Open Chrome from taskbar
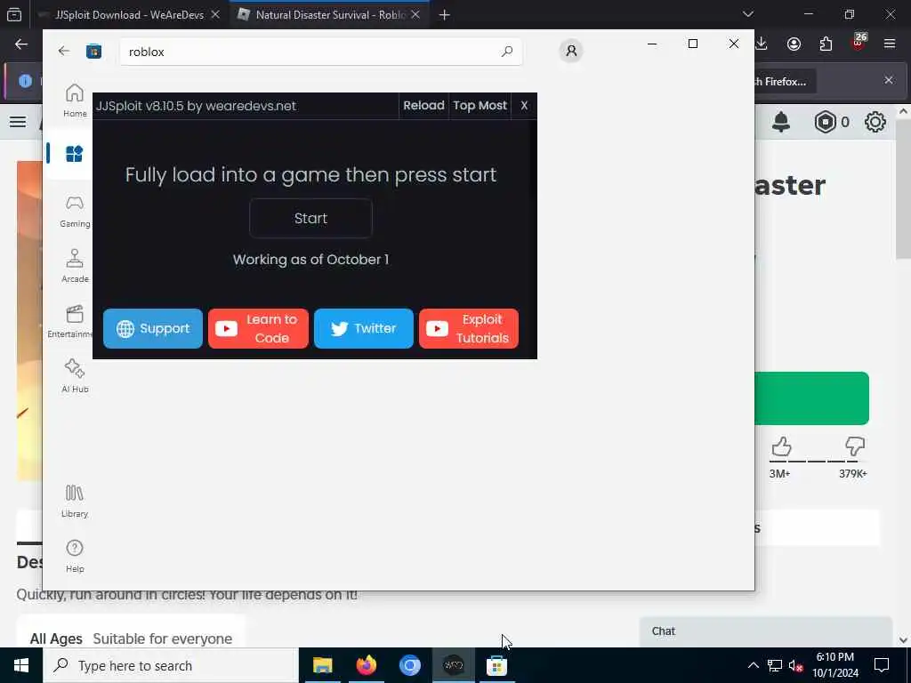 [409, 665]
